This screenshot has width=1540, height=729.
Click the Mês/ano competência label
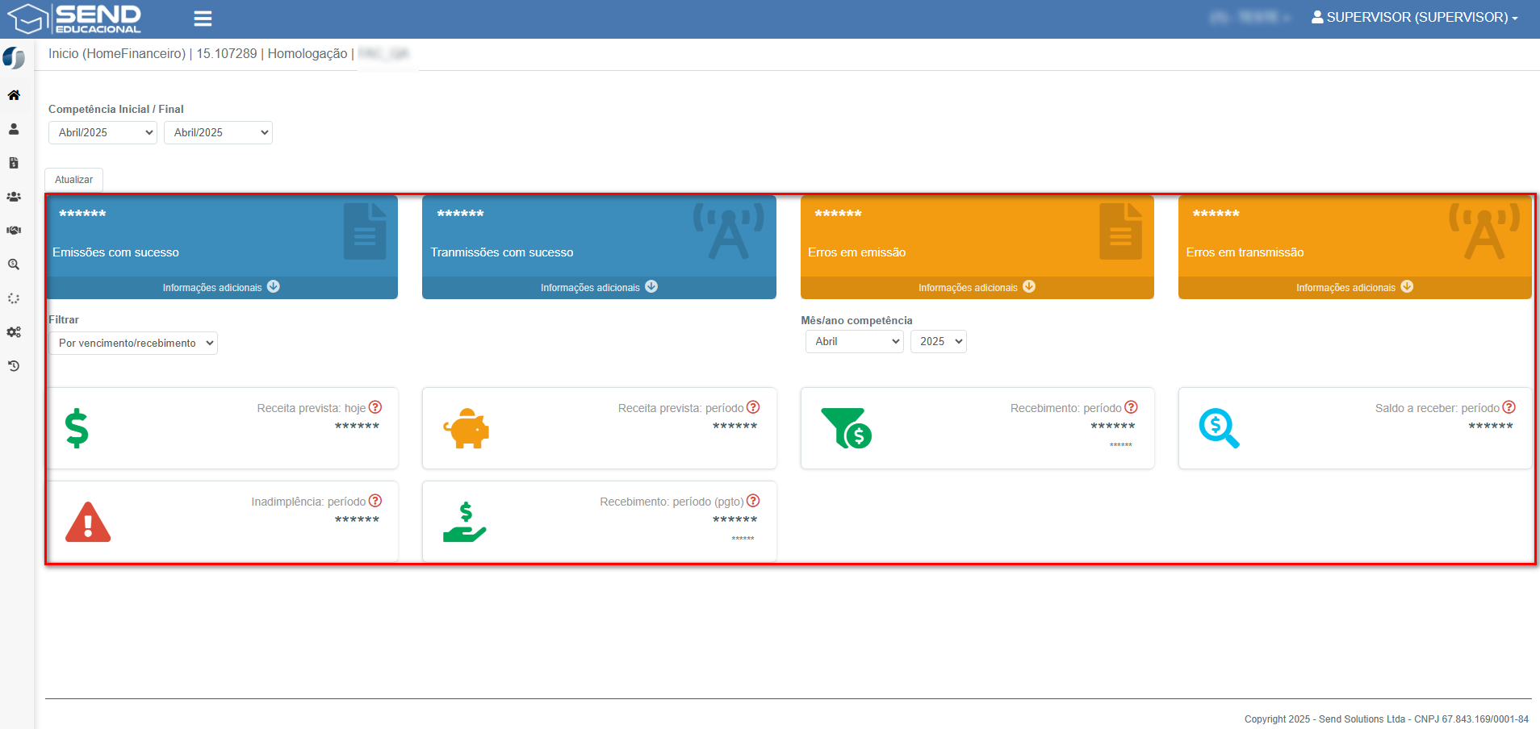coord(856,320)
